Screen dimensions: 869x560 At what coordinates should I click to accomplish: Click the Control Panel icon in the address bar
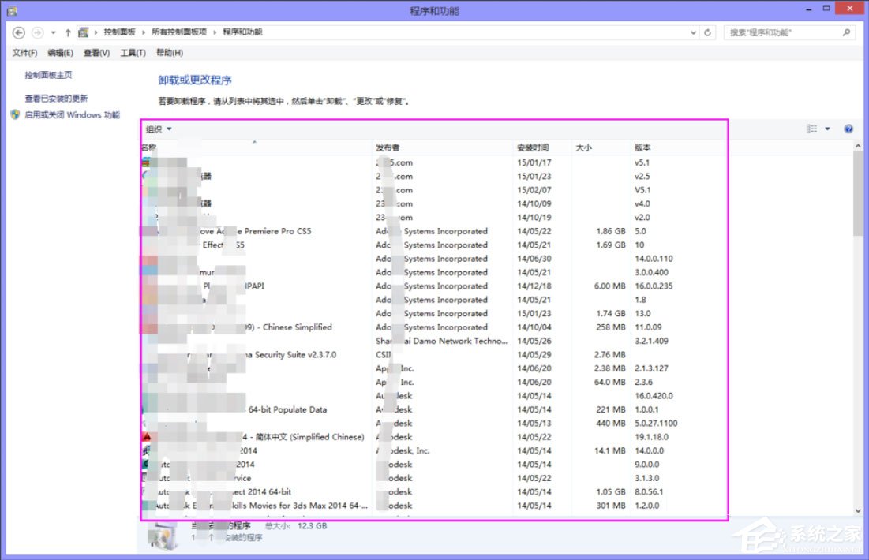click(x=84, y=32)
